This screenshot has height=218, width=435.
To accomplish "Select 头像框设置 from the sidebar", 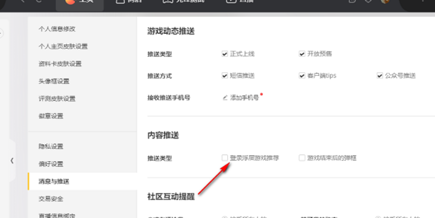I will pos(54,81).
